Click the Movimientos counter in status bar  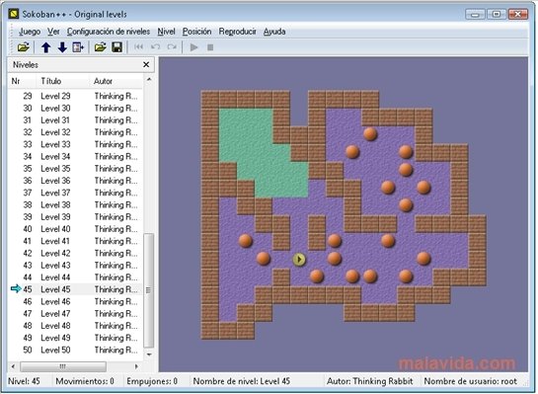(85, 381)
